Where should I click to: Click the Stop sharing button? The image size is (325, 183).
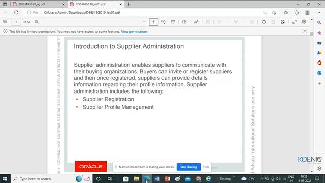point(188,167)
